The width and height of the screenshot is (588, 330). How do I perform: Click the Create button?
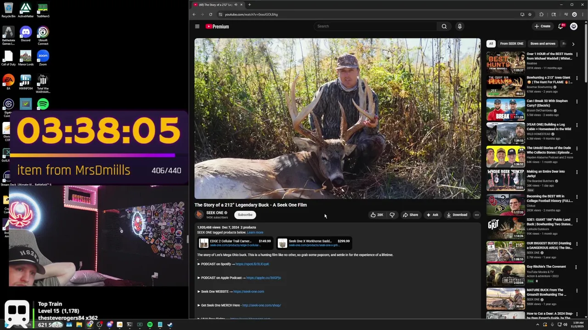[543, 26]
